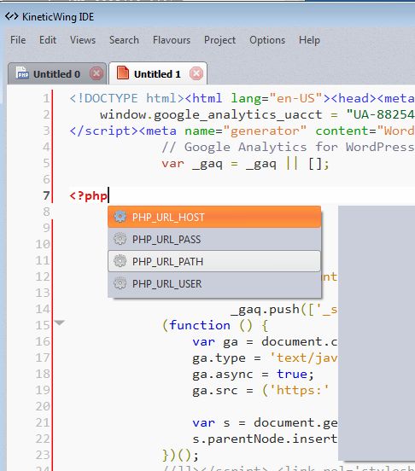415x471 pixels.
Task: Select PHP_URL_HOST from autocomplete list
Action: (214, 217)
